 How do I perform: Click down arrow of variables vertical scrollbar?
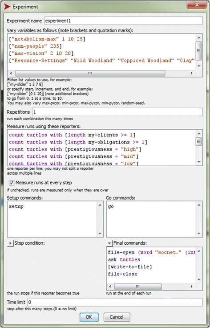coord(199,66)
